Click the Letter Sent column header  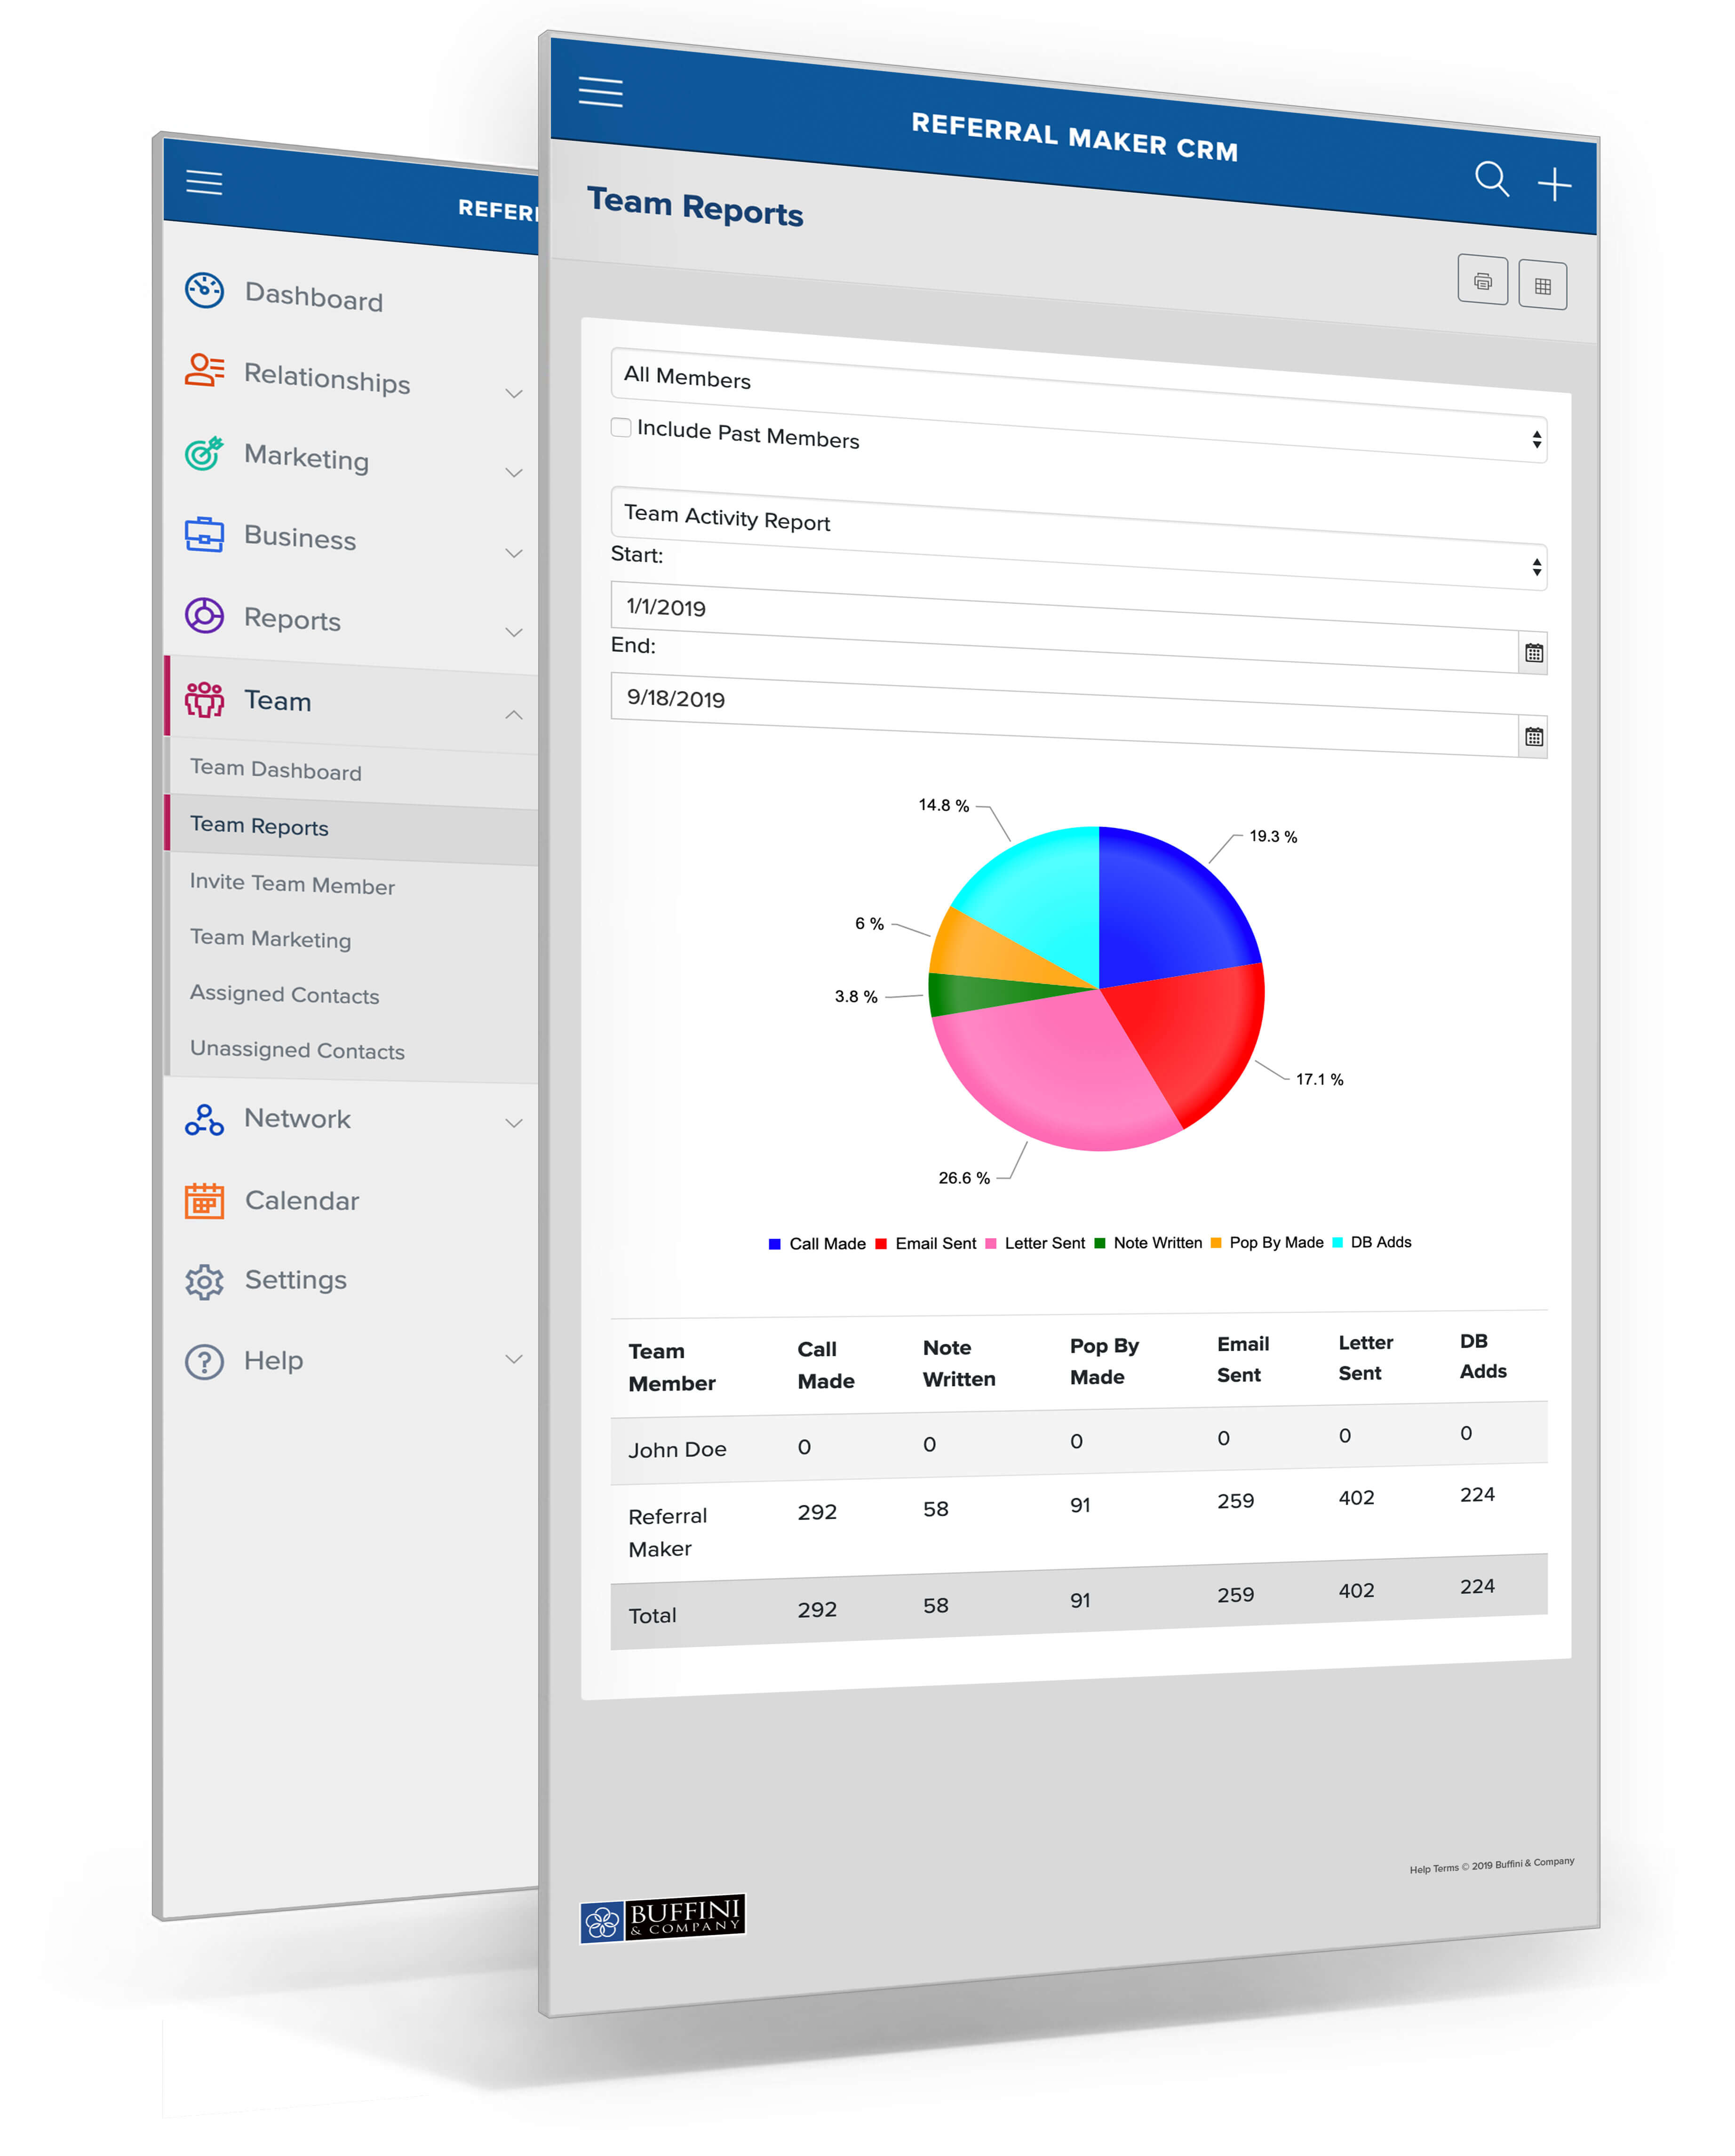point(1365,1358)
